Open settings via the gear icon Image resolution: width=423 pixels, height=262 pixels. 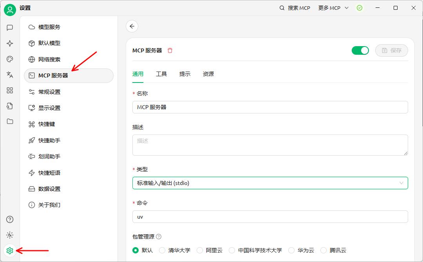(x=10, y=251)
